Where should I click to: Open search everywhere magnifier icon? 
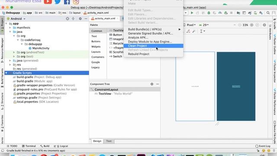[x=268, y=13]
